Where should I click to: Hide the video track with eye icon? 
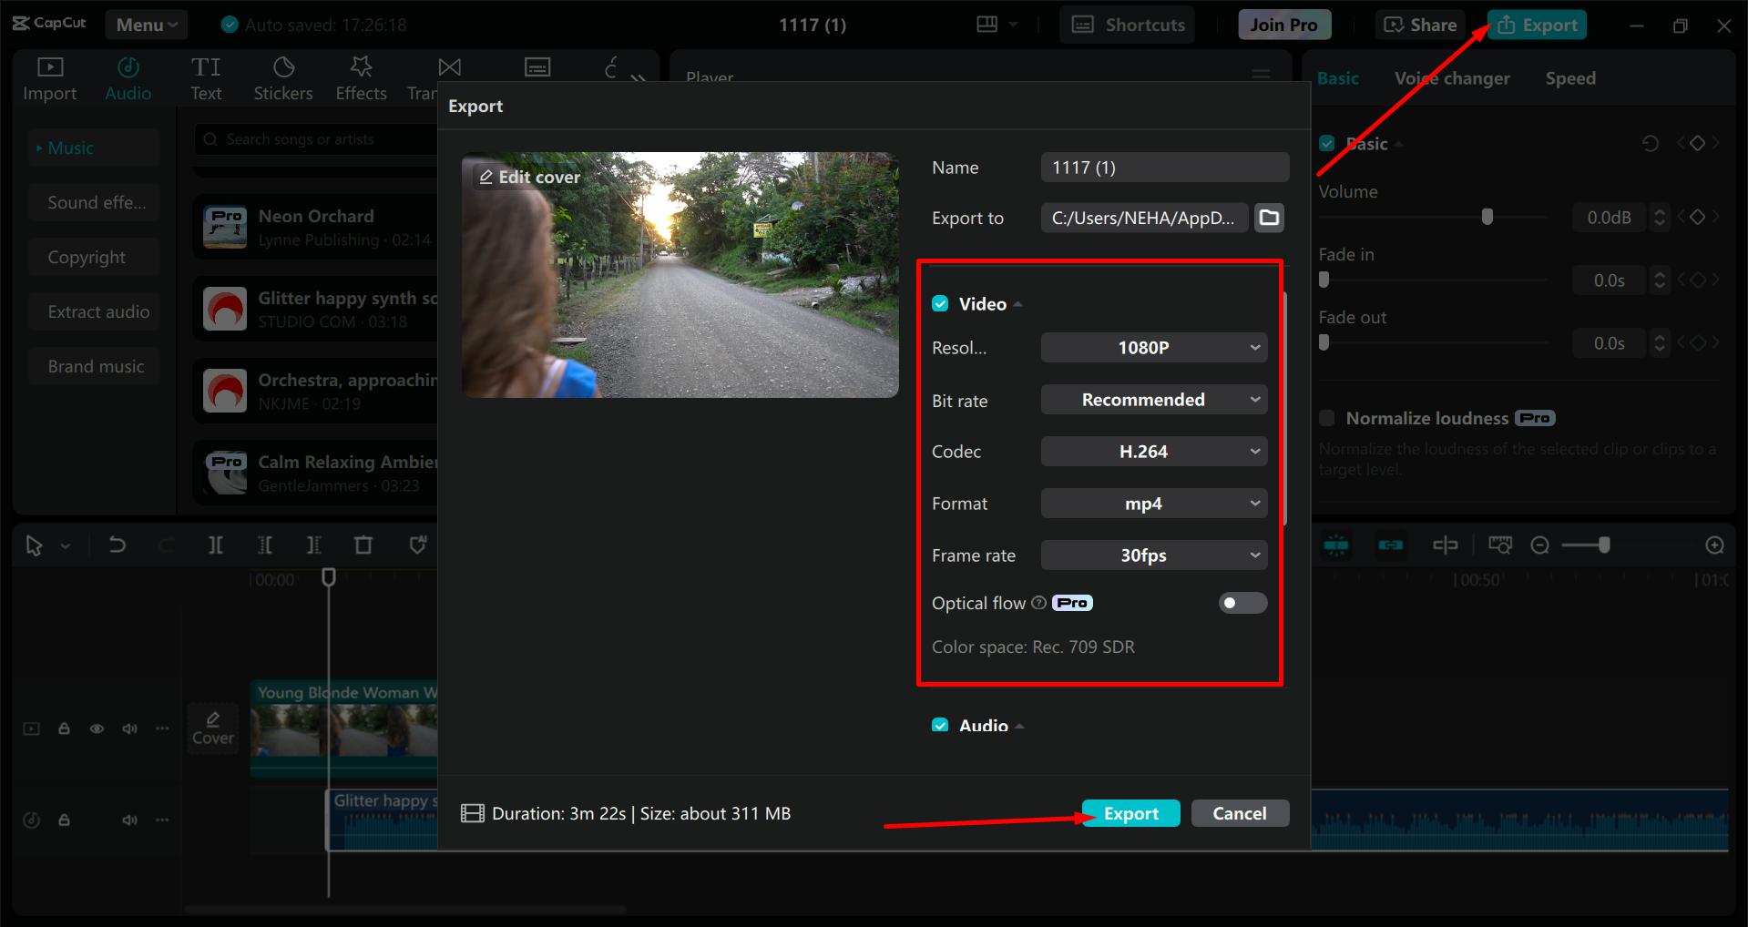(97, 728)
